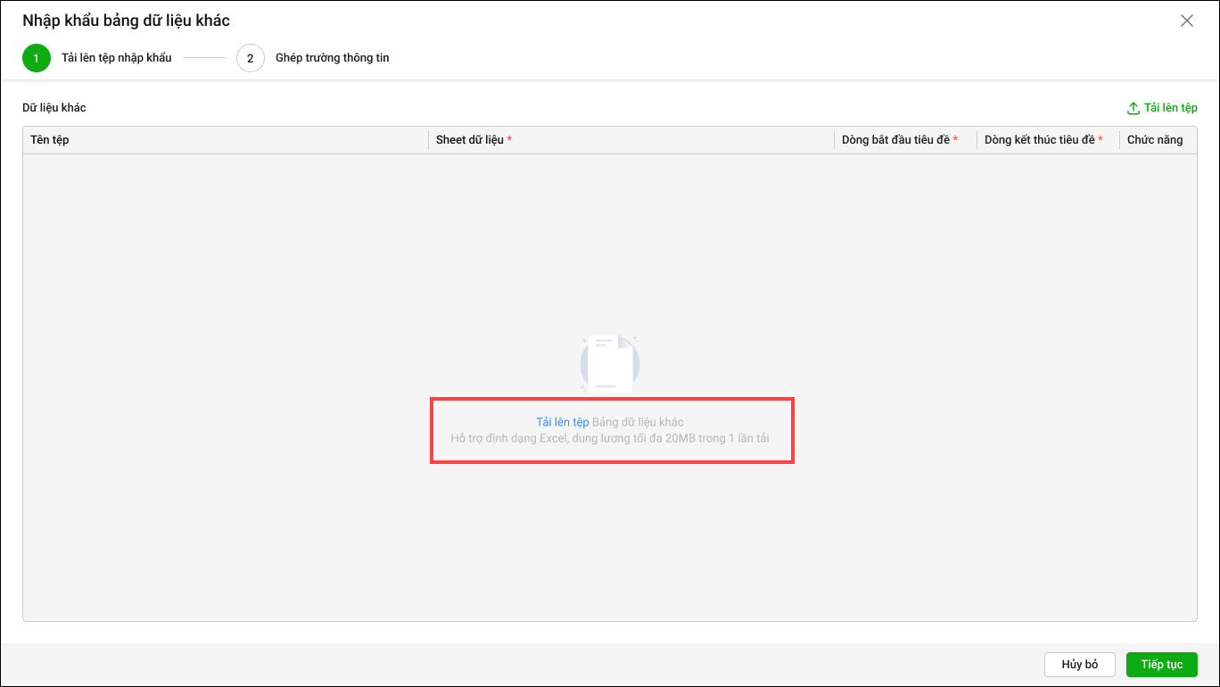Click the 'Dữ liệu khác' section label

[54, 108]
